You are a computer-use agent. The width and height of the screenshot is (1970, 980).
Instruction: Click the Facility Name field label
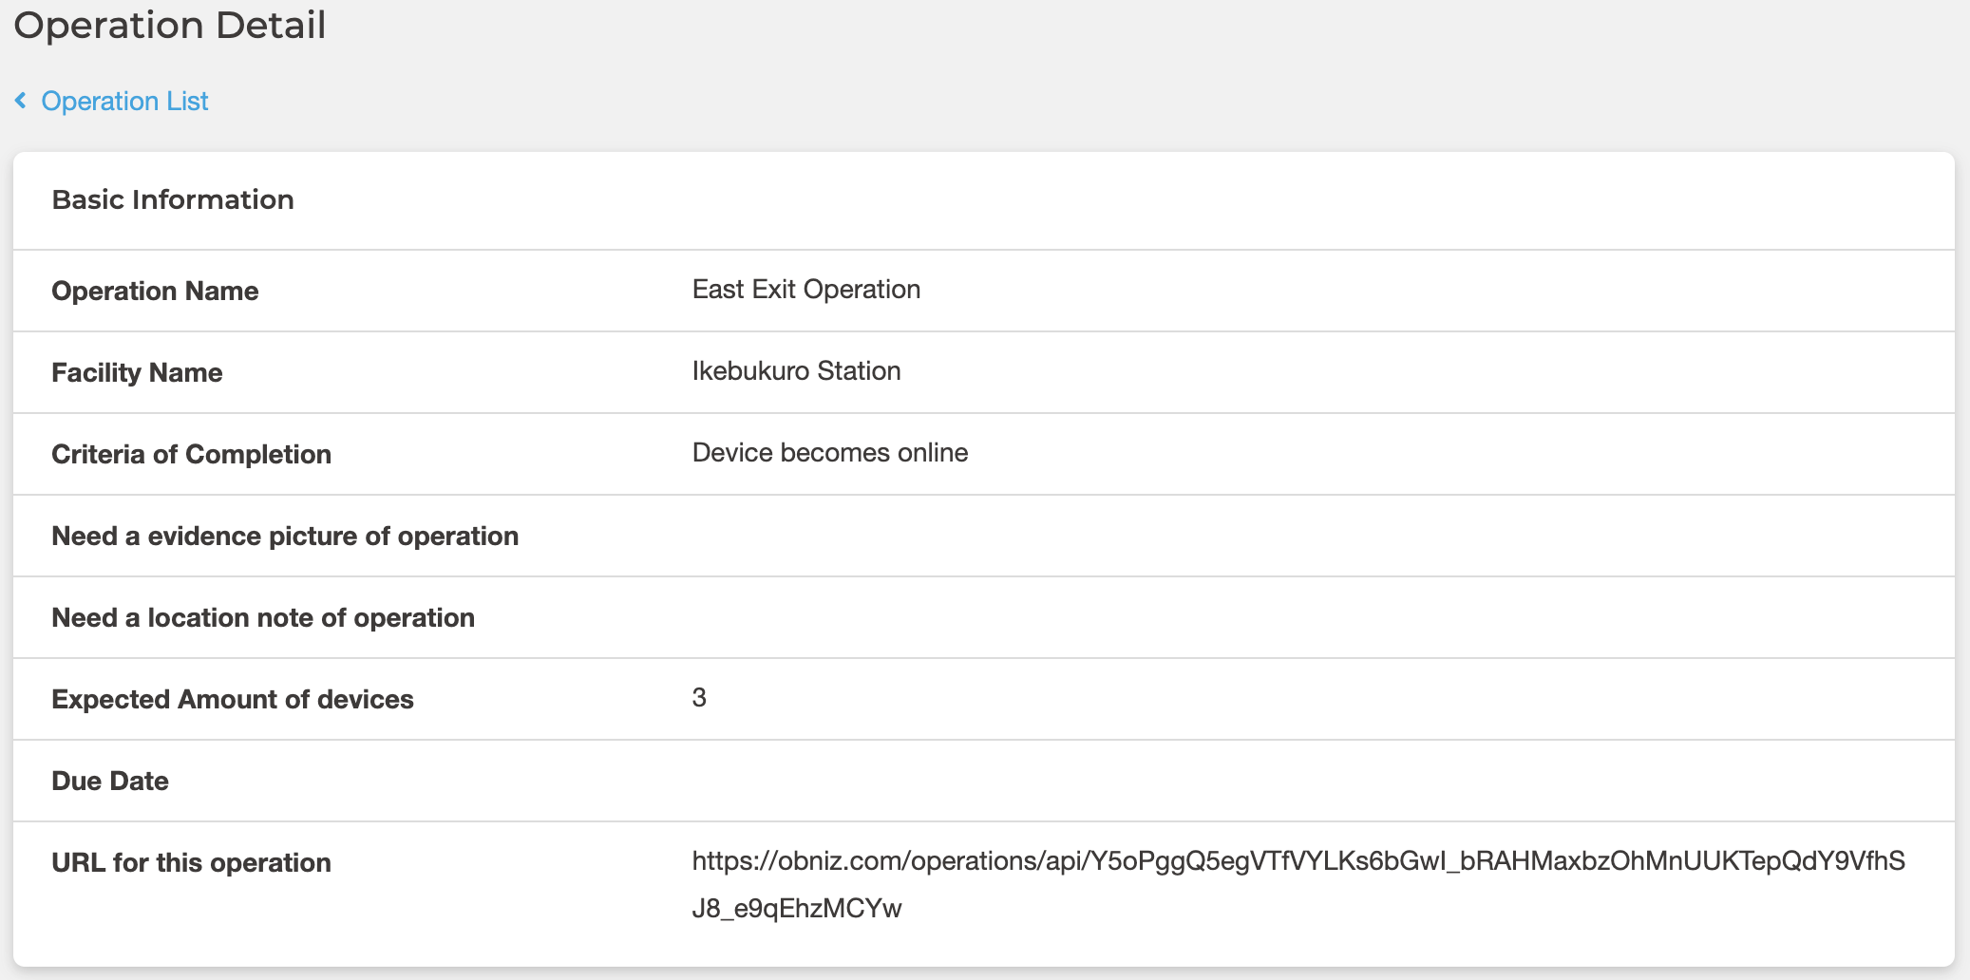coord(137,372)
